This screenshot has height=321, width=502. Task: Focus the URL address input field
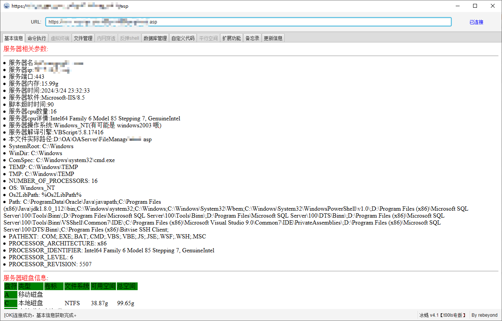click(248, 22)
